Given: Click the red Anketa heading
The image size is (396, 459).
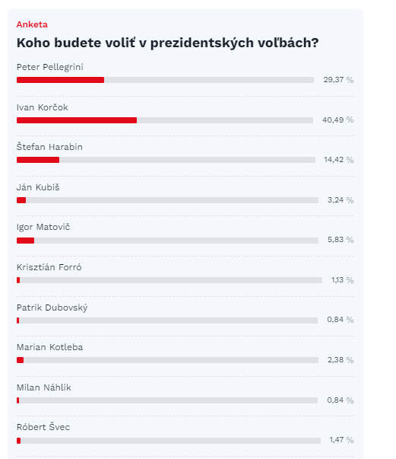Looking at the screenshot, I should click(x=32, y=24).
